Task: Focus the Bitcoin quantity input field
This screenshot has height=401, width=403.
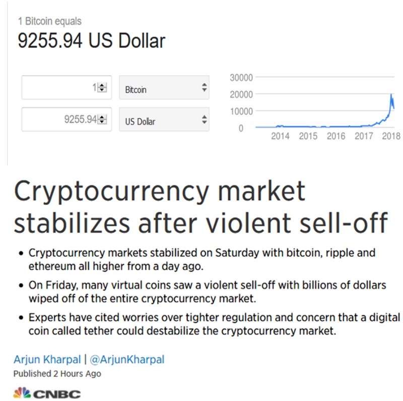Action: (66, 87)
